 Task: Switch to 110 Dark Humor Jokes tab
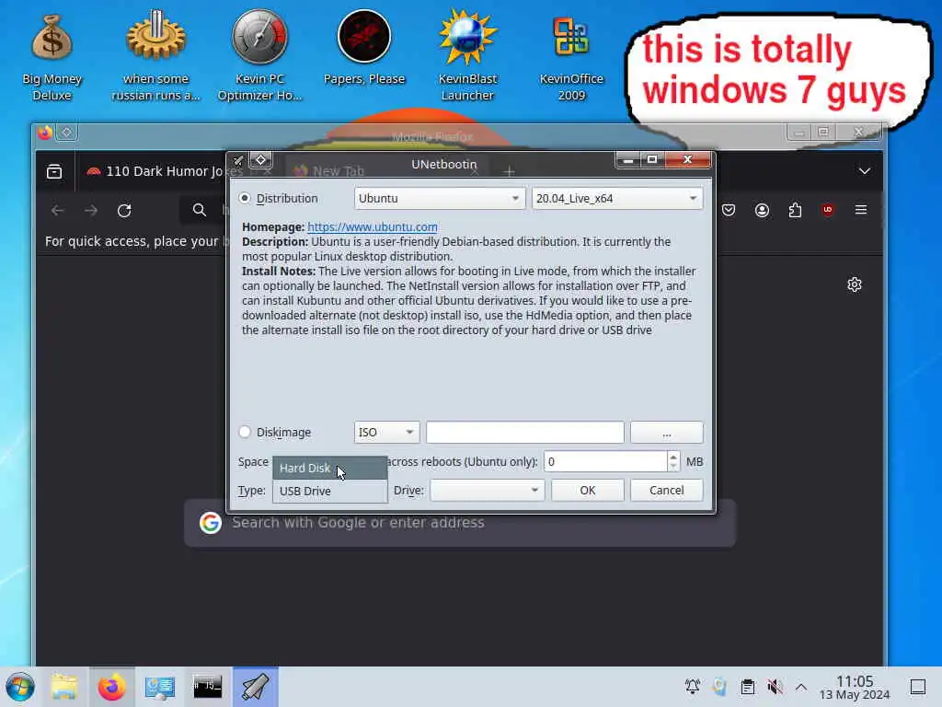pyautogui.click(x=164, y=171)
